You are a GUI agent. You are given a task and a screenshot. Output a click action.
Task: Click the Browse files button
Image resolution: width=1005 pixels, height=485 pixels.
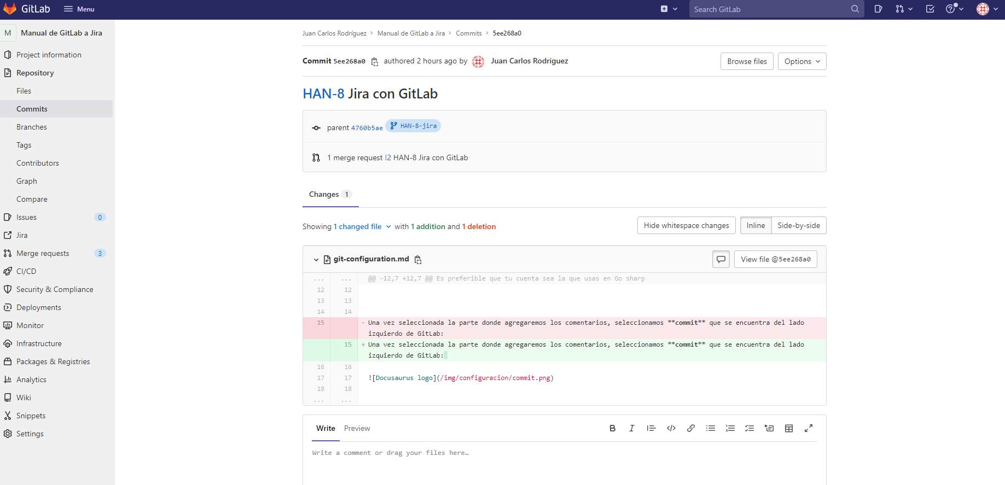[747, 61]
